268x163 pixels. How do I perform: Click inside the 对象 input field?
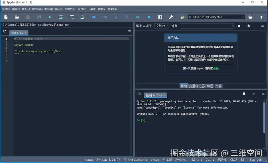tap(205, 26)
